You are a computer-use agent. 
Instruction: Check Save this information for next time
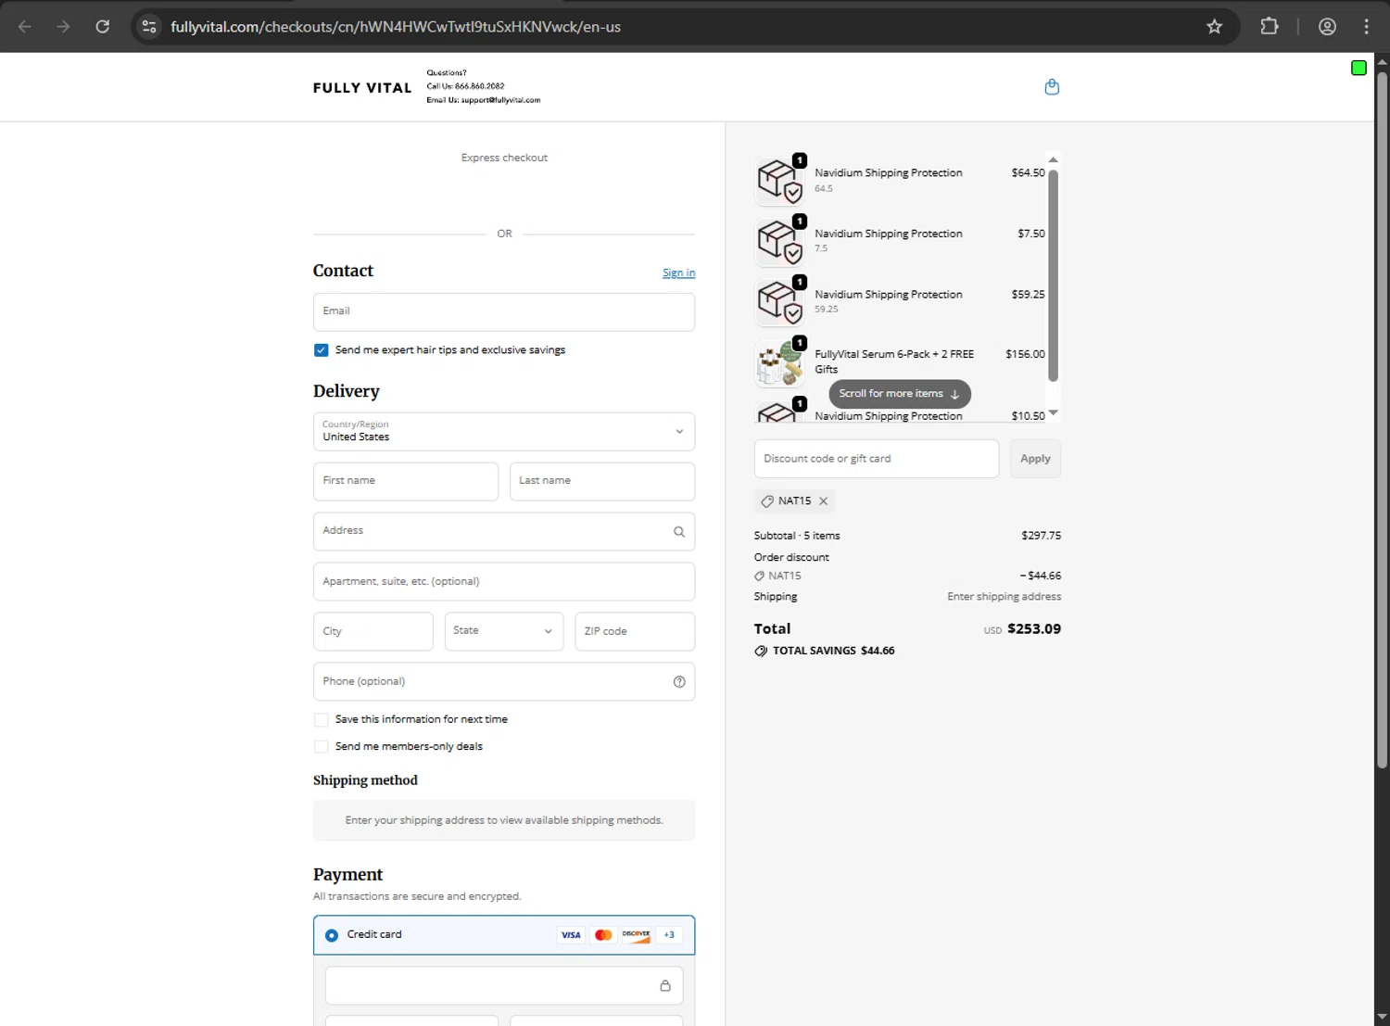click(321, 720)
